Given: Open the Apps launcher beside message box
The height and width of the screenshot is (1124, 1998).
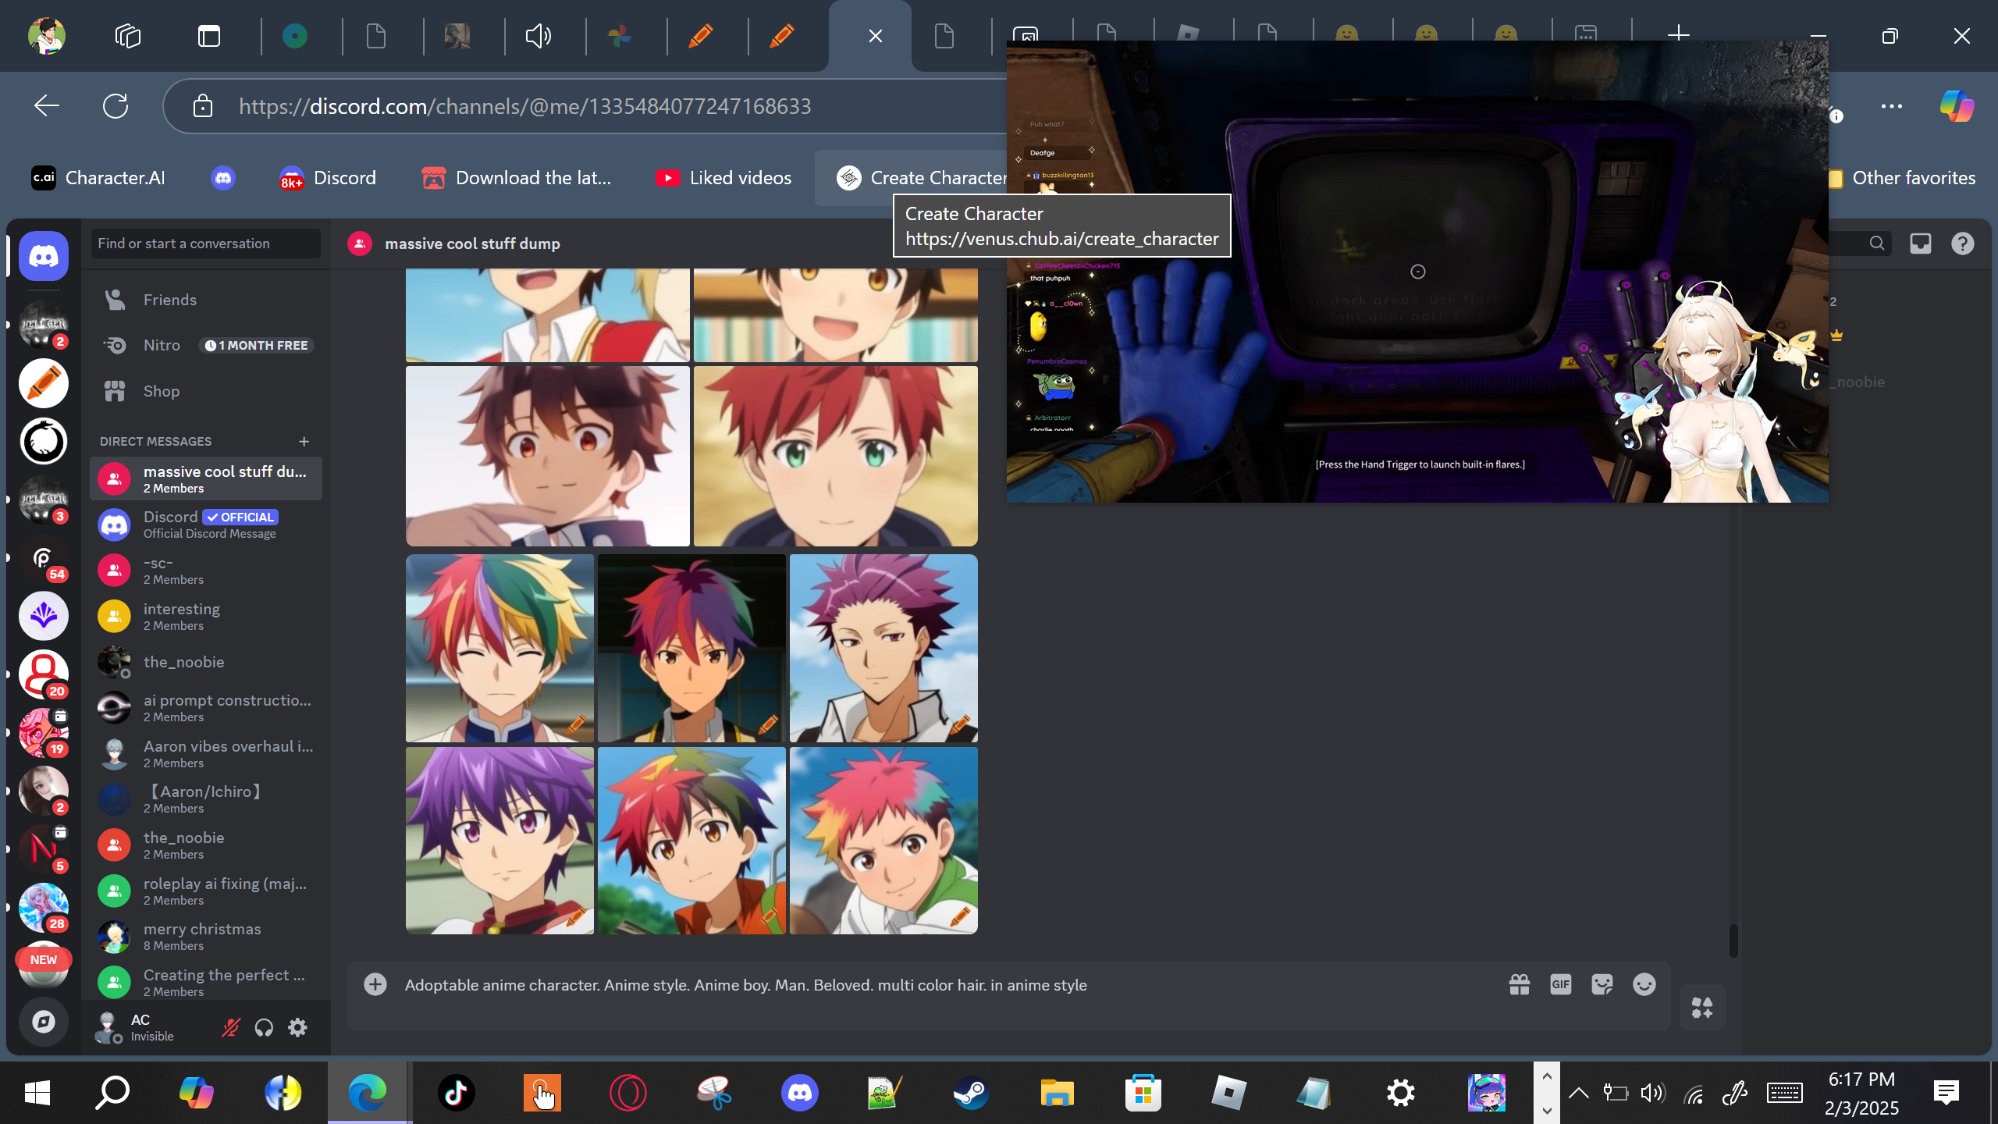Looking at the screenshot, I should 1702,1008.
